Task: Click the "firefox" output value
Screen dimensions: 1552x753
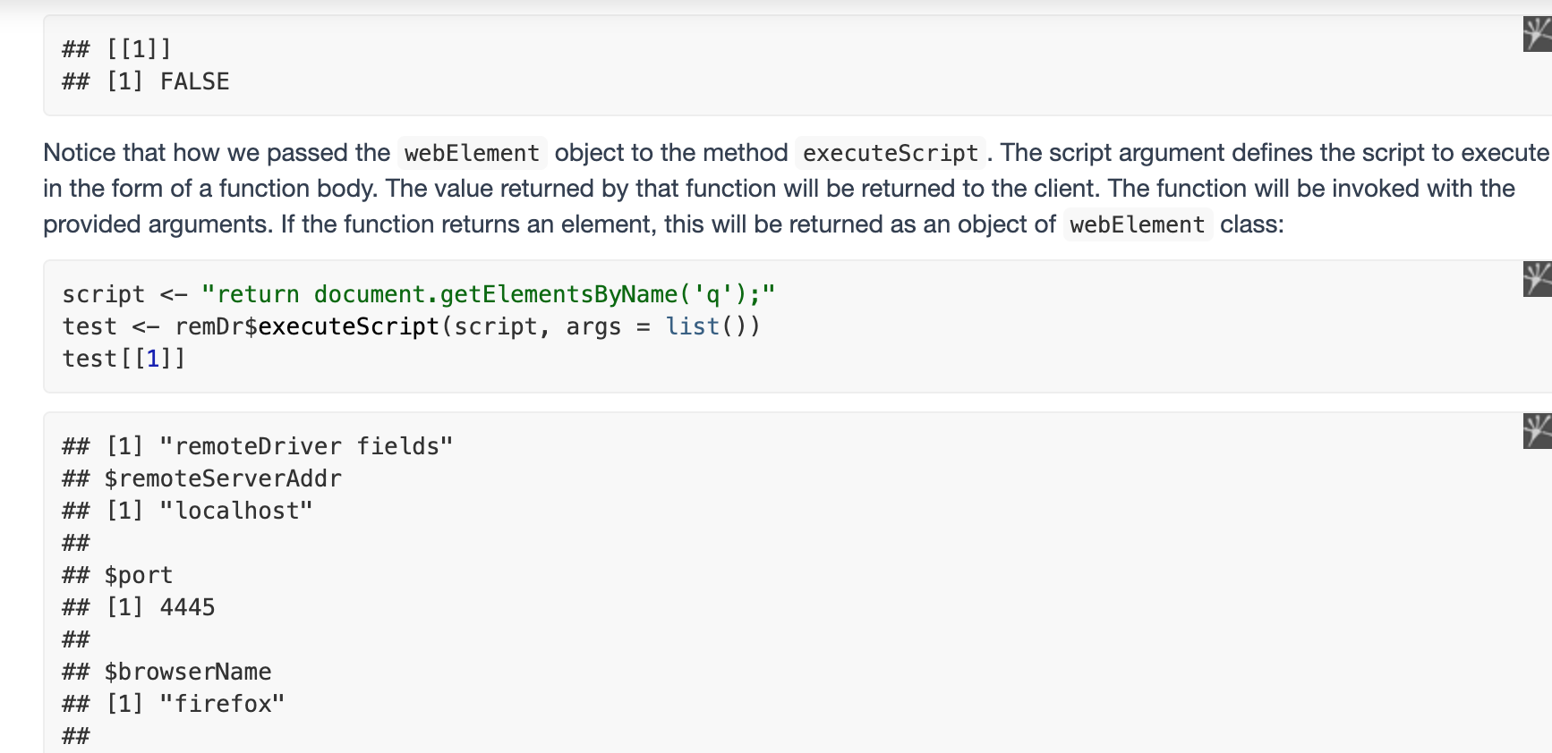Action: coord(222,704)
